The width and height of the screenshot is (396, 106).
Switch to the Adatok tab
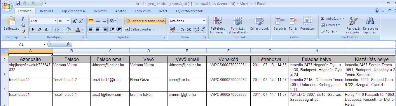[x=121, y=11]
